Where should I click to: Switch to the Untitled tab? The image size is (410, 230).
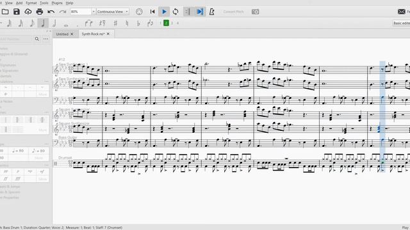click(62, 34)
